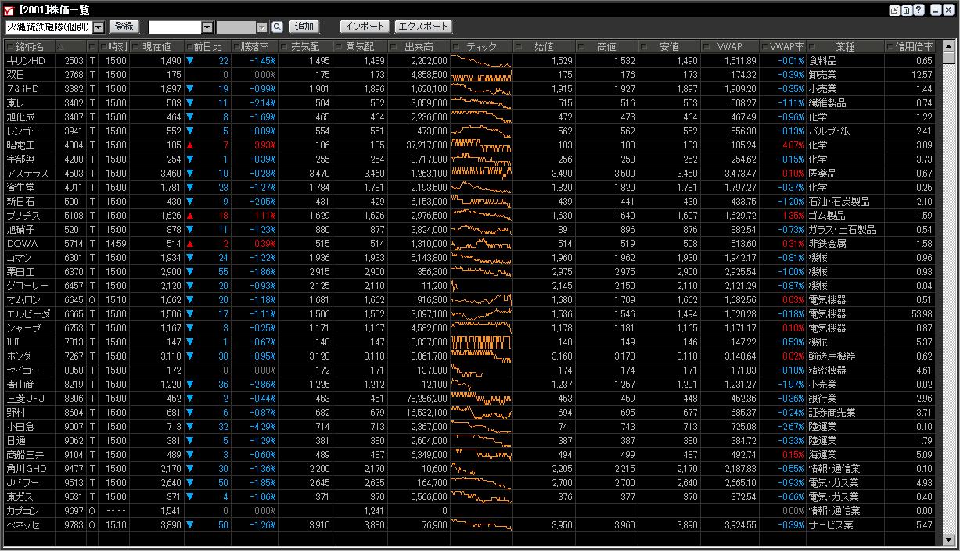Open the 火縄銃鉄砲隊(個別) list dropdown
This screenshot has width=960, height=551.
(99, 27)
